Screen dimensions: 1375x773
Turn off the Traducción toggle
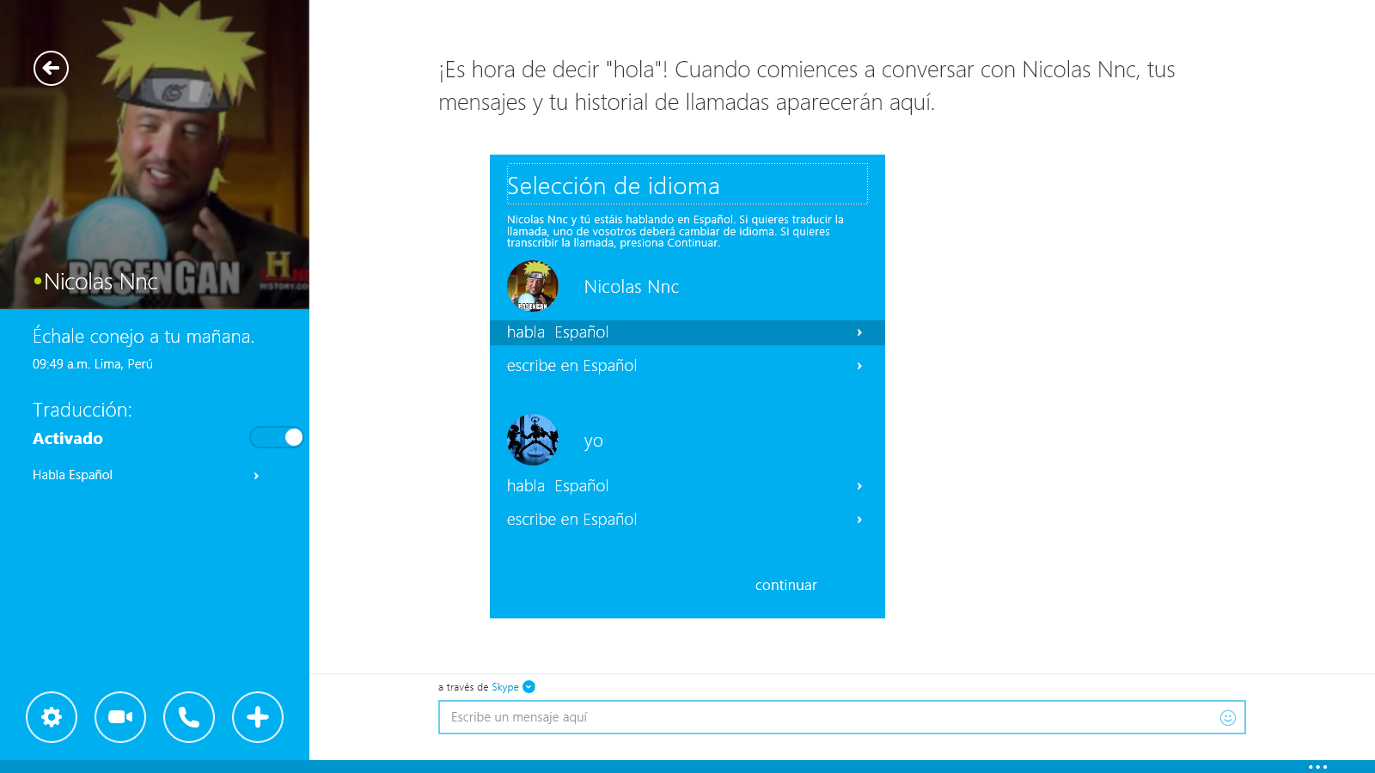pyautogui.click(x=277, y=437)
